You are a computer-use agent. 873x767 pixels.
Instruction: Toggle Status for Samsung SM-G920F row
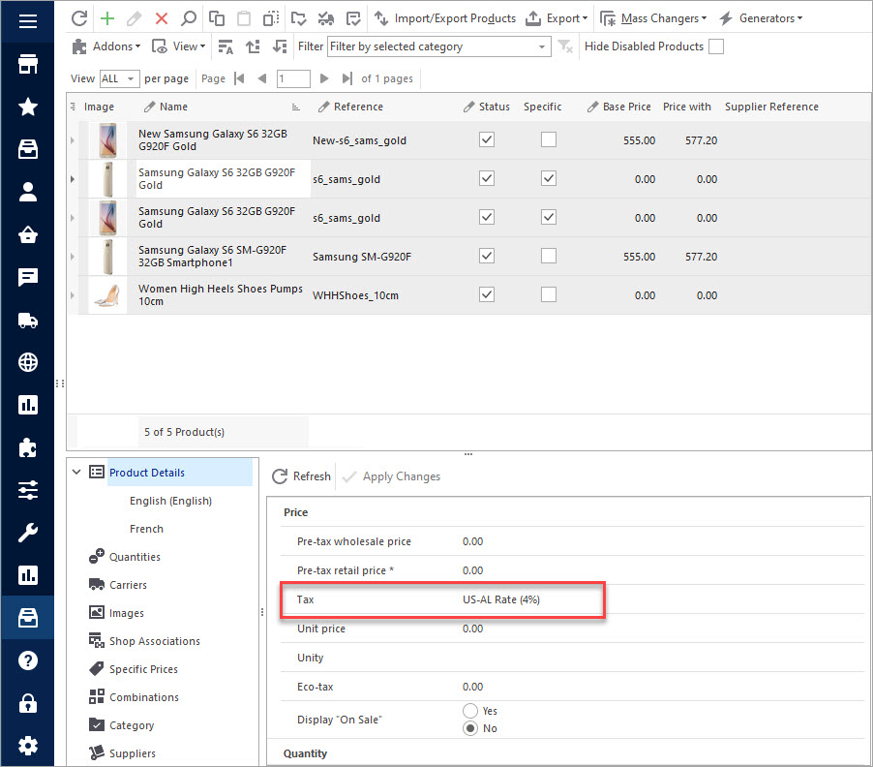tap(487, 257)
